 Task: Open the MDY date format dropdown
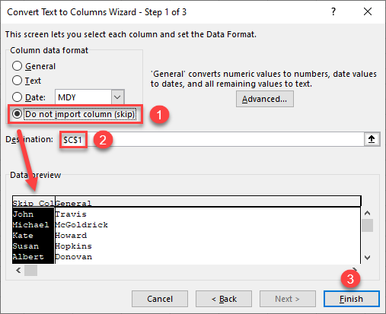(117, 97)
